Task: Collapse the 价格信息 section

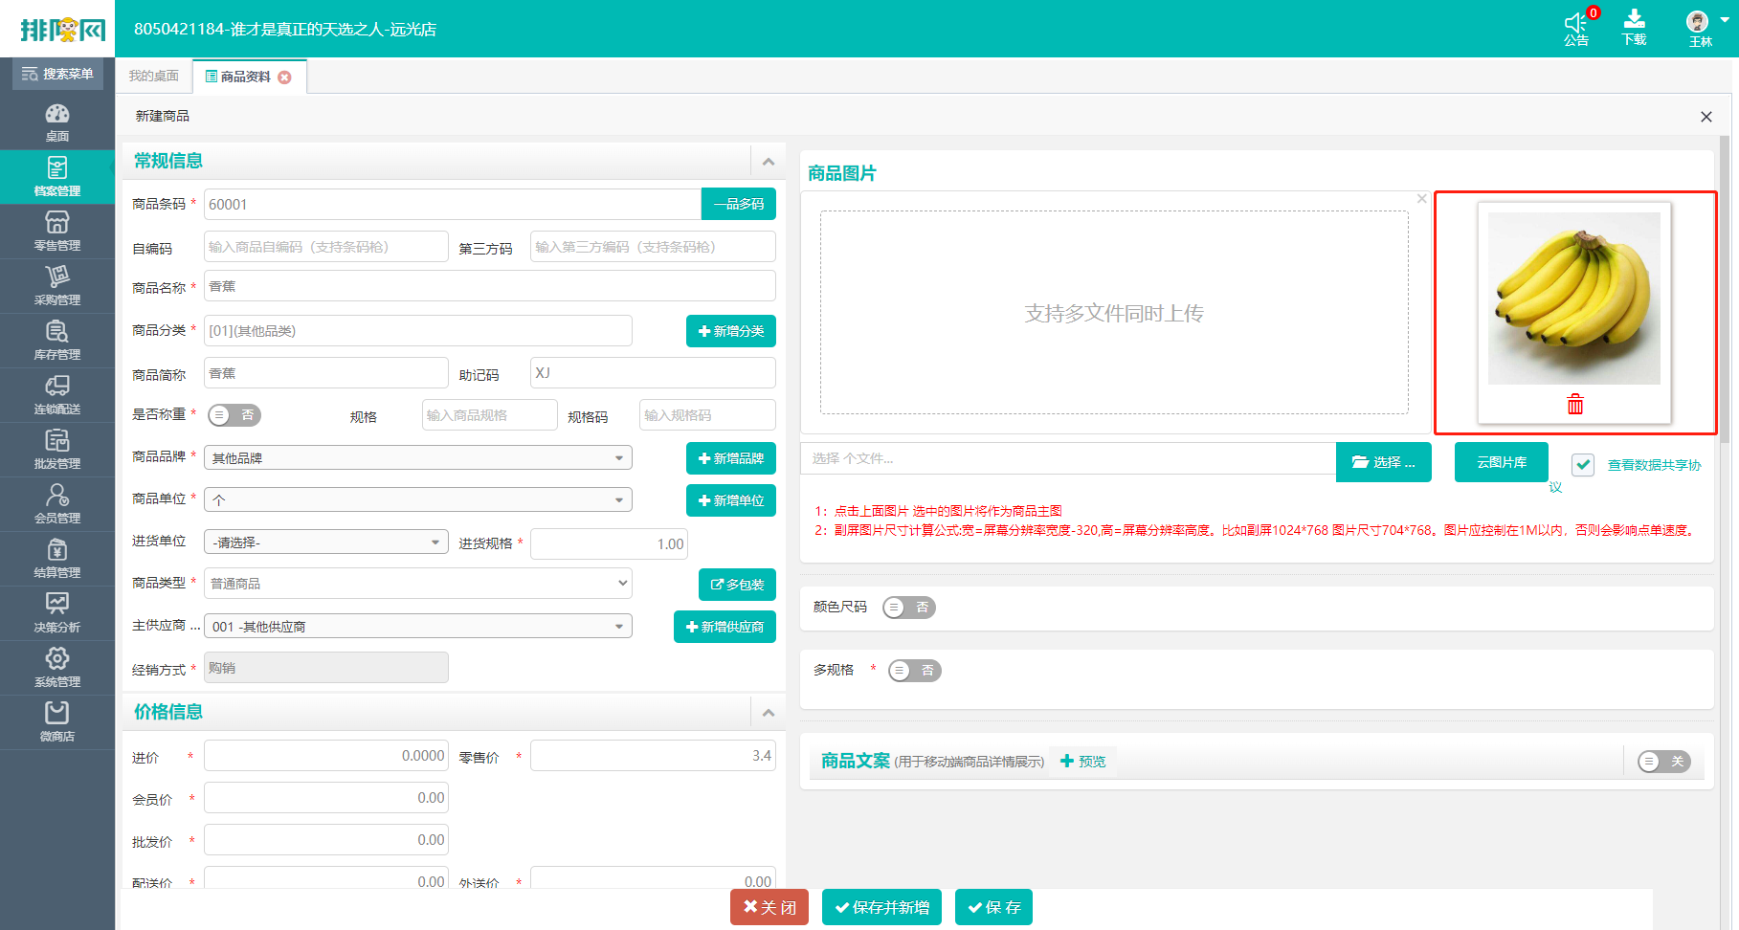Action: click(x=769, y=713)
